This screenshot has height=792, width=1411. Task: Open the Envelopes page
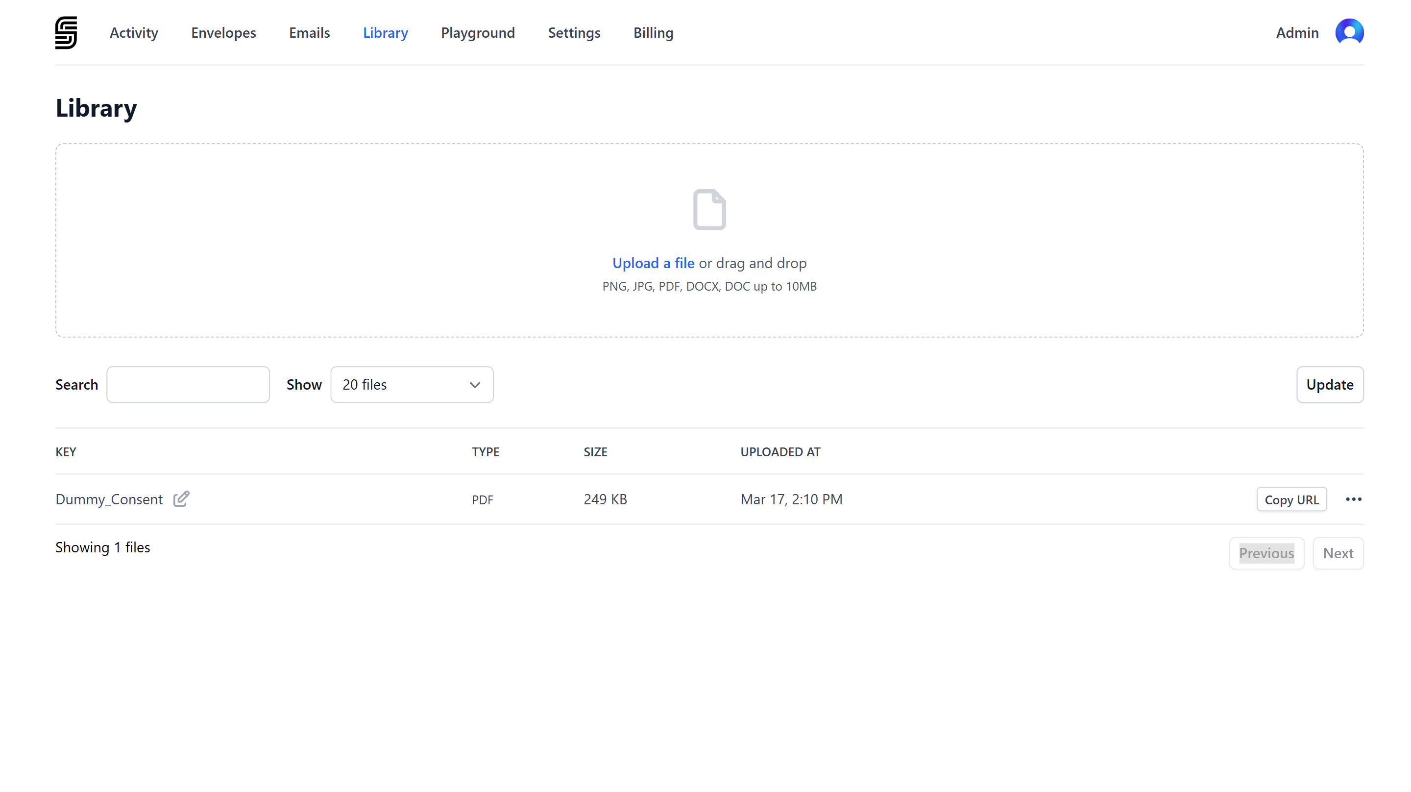[223, 33]
